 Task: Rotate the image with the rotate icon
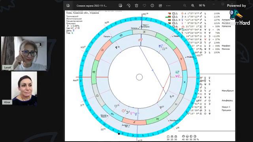128,6
